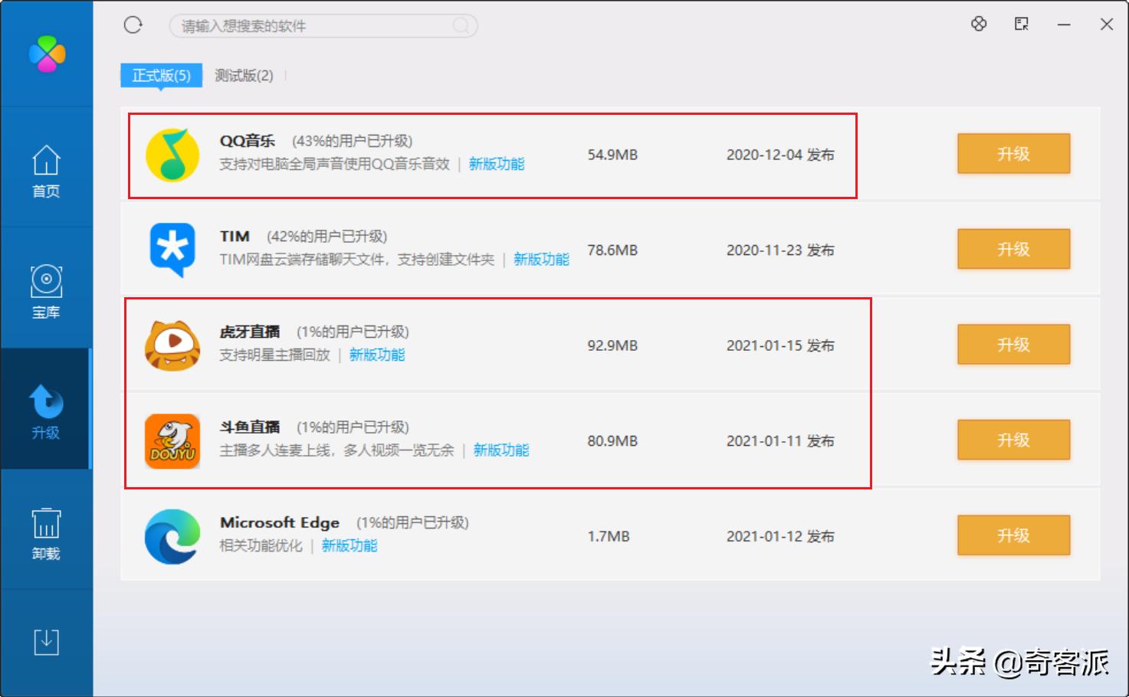The image size is (1129, 697).
Task: View 新版功能 link for TIM
Action: (541, 260)
